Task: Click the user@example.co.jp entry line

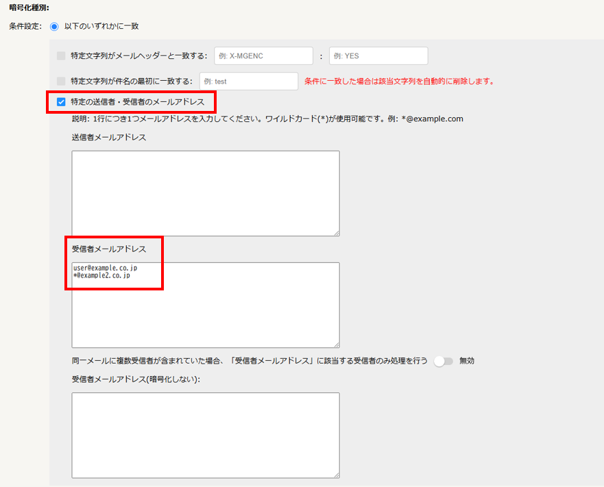Action: pos(105,268)
